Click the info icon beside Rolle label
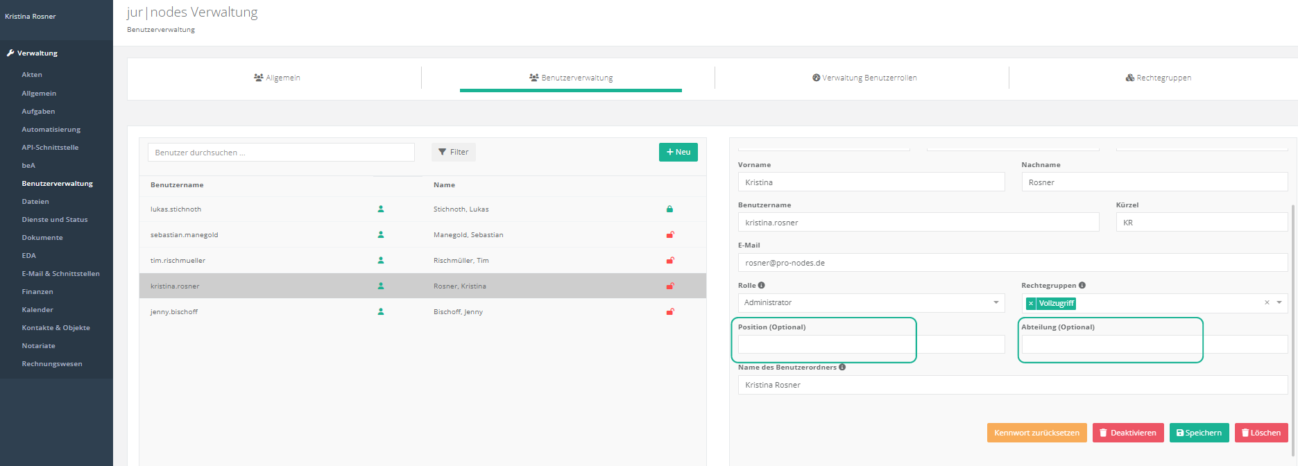 [x=761, y=285]
